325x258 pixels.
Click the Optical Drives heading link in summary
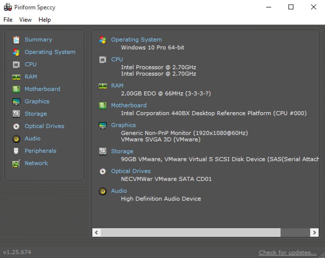click(131, 171)
